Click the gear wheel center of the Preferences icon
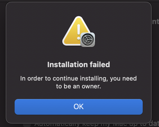Image resolution: width=159 pixels, height=127 pixels. (88, 40)
